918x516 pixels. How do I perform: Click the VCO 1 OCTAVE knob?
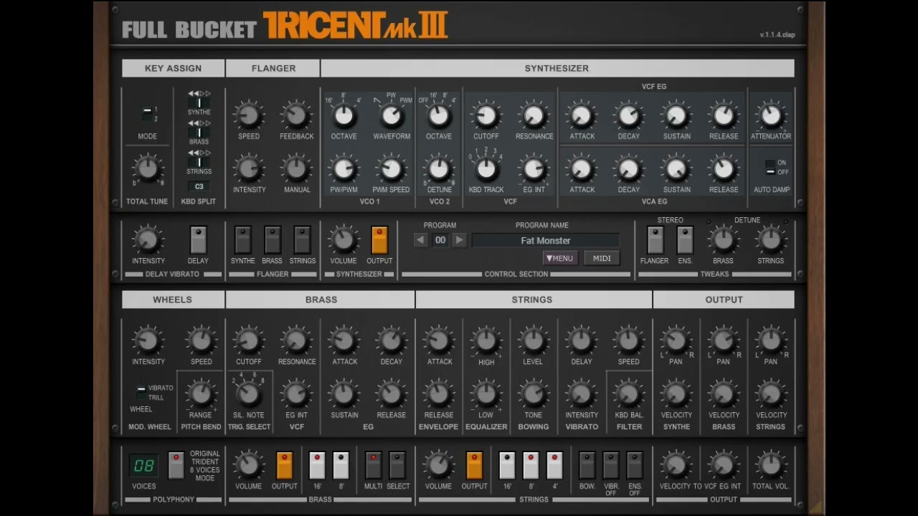[x=344, y=115]
